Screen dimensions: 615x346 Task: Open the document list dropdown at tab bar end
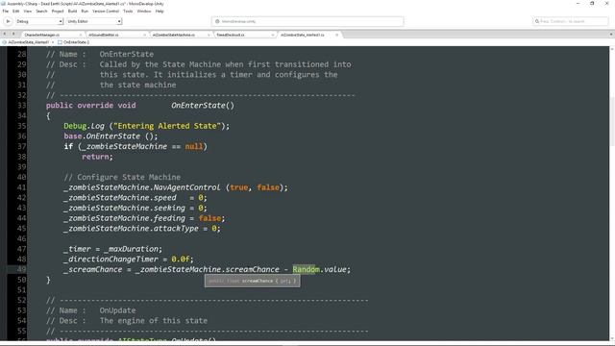611,35
